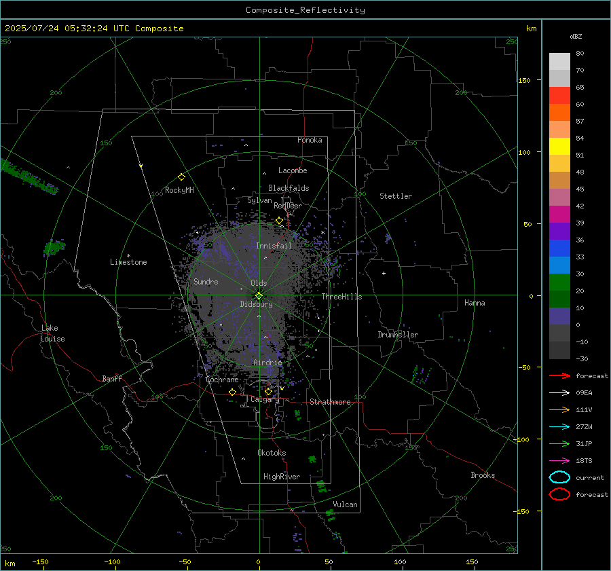Click the Blackfalds city label
Screen dimensions: 611x571
[289, 188]
